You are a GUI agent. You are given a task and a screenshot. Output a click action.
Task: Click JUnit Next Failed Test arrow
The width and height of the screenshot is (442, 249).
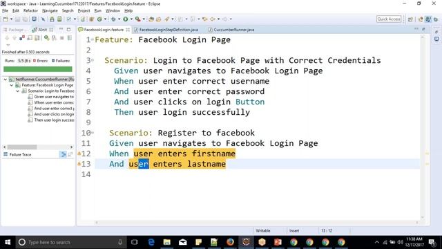click(x=7, y=38)
